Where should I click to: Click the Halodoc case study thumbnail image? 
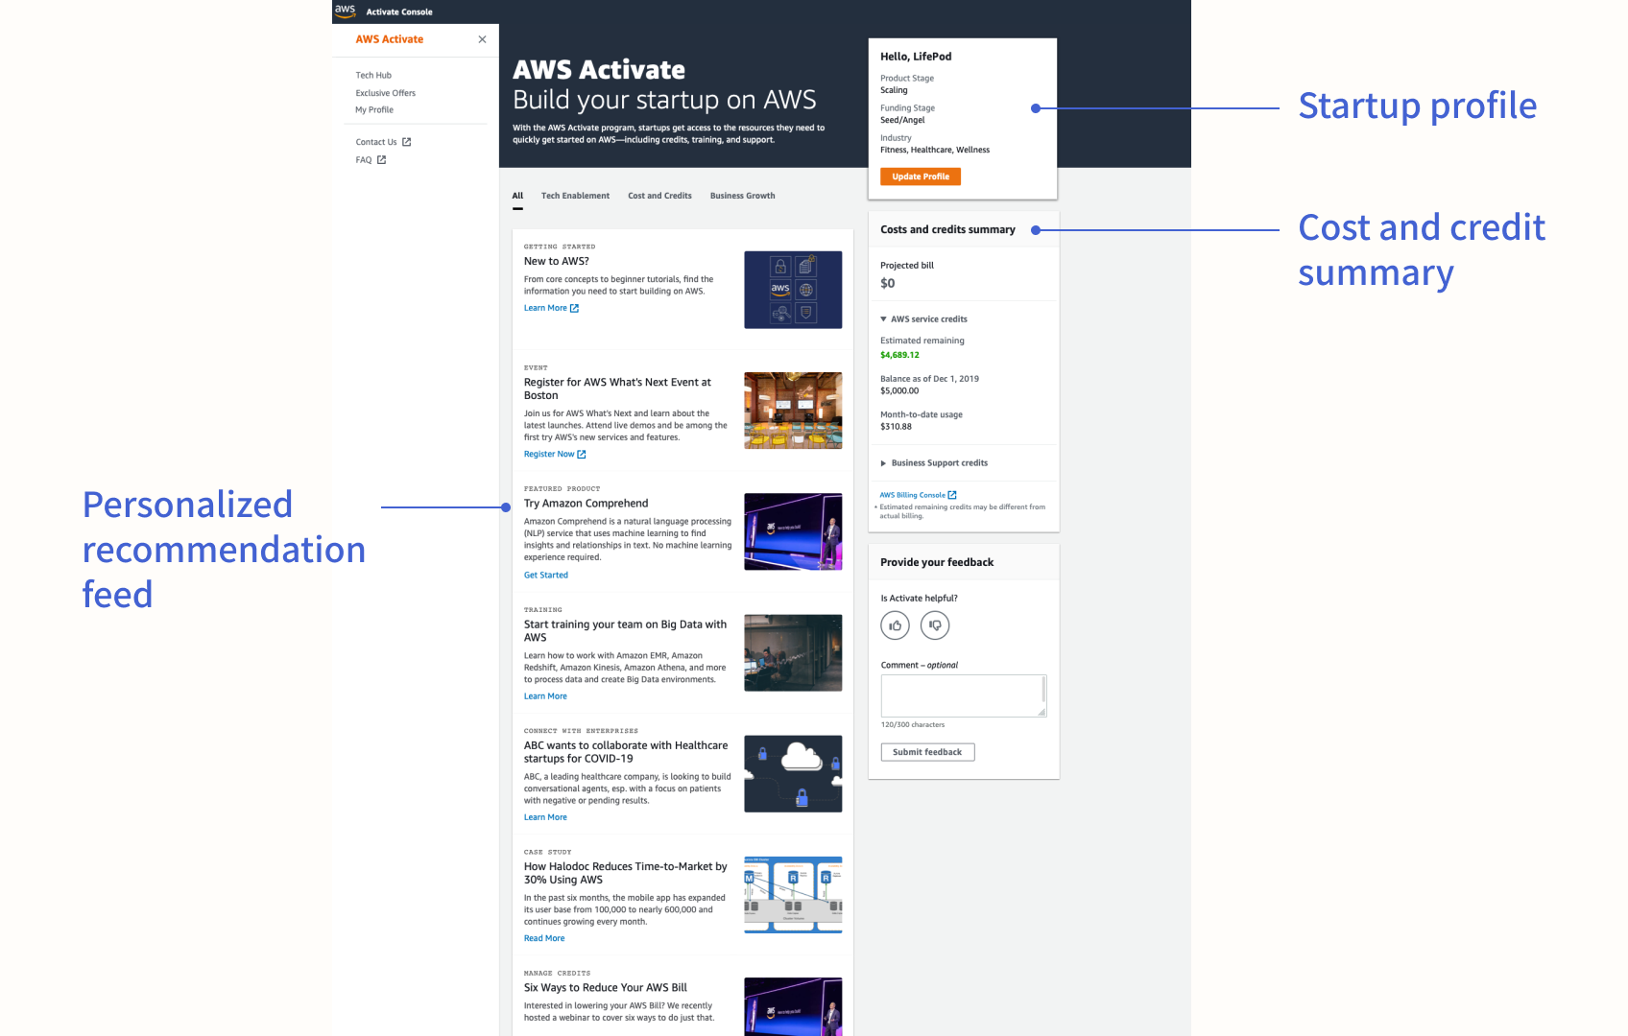793,893
